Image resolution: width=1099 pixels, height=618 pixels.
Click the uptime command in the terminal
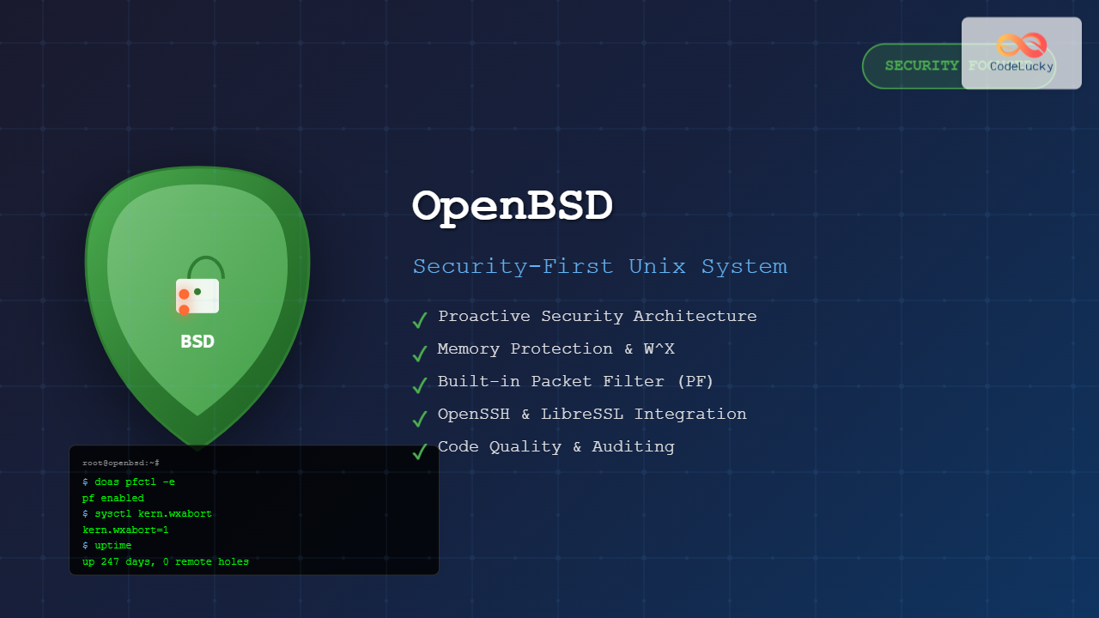pos(107,545)
